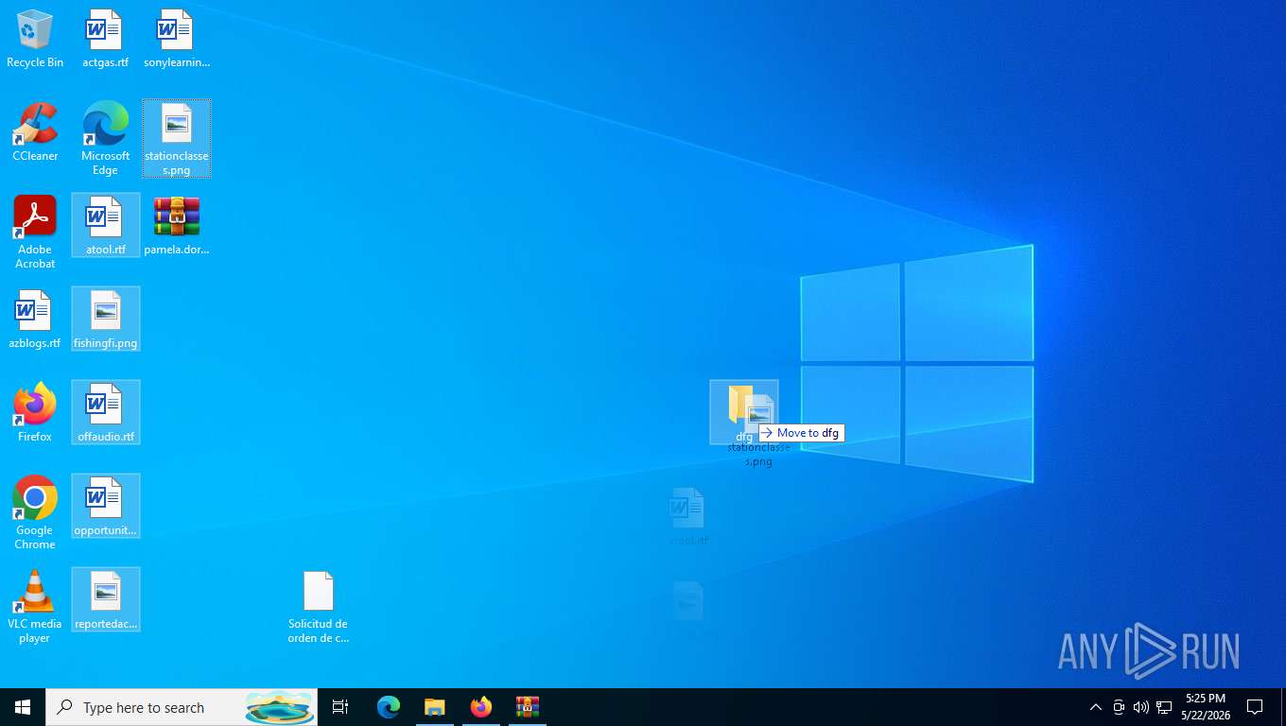Open the network status tray icon

(x=1164, y=707)
